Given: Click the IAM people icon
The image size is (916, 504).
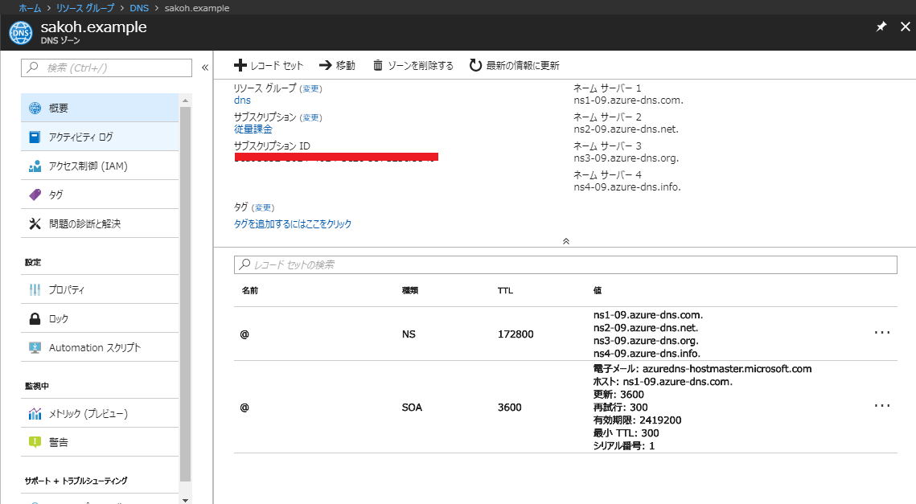Looking at the screenshot, I should (x=35, y=166).
